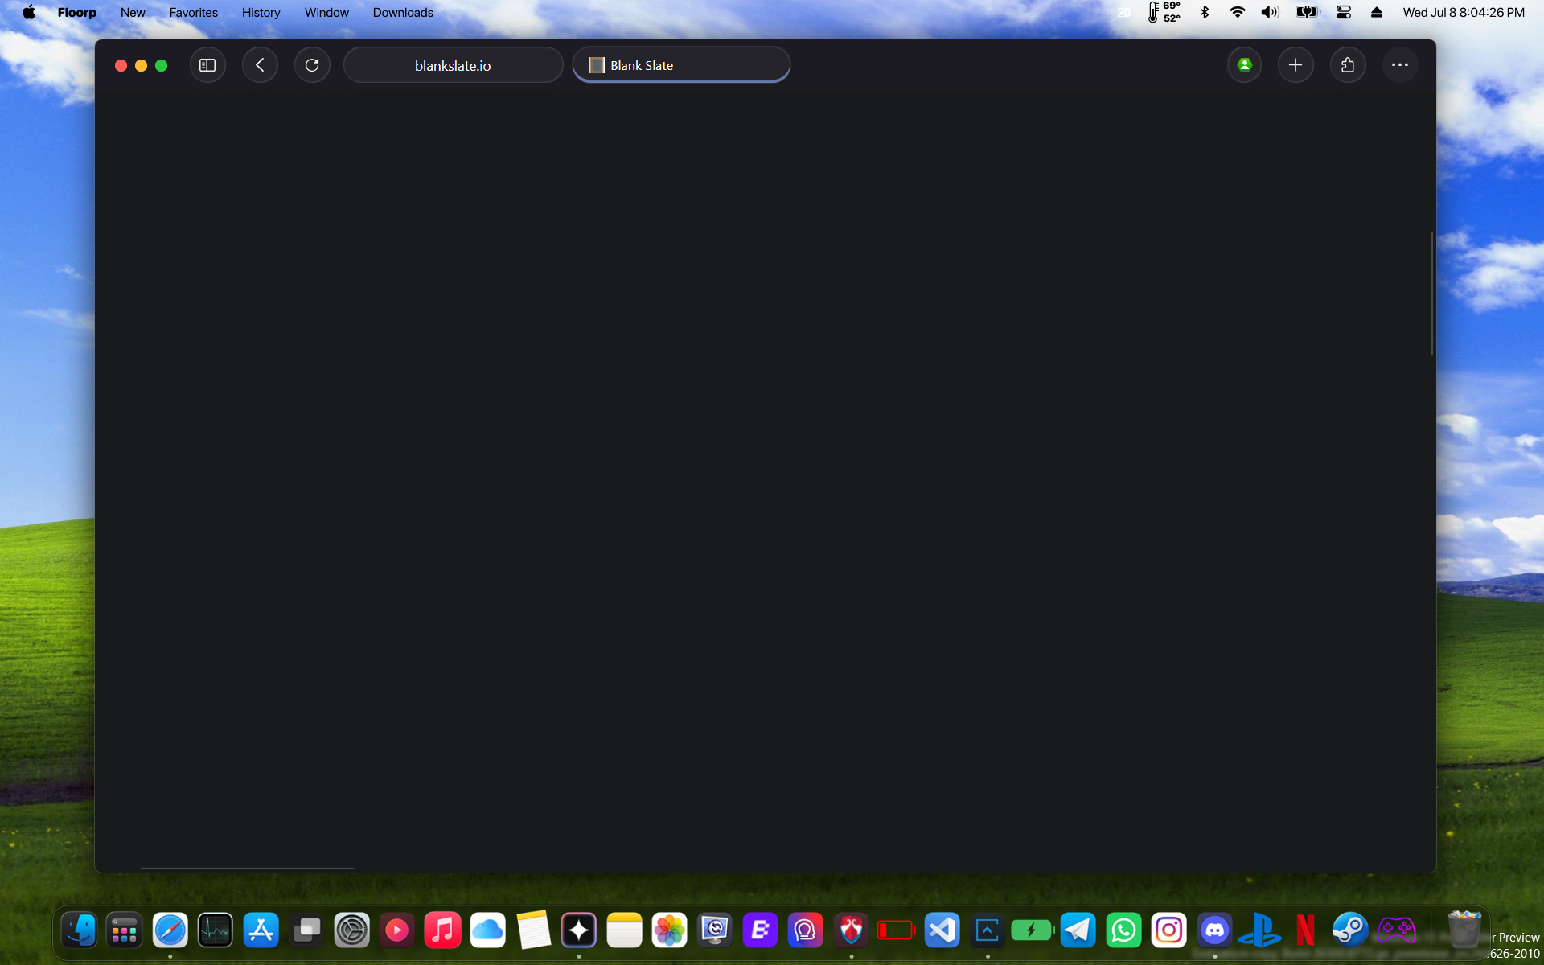Click the horizontal scrollbar at page bottom
Image resolution: width=1544 pixels, height=965 pixels.
(x=248, y=868)
